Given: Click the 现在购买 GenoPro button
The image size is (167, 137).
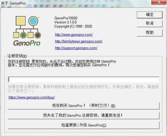Looking at the screenshot, I should pyautogui.click(x=83, y=106).
